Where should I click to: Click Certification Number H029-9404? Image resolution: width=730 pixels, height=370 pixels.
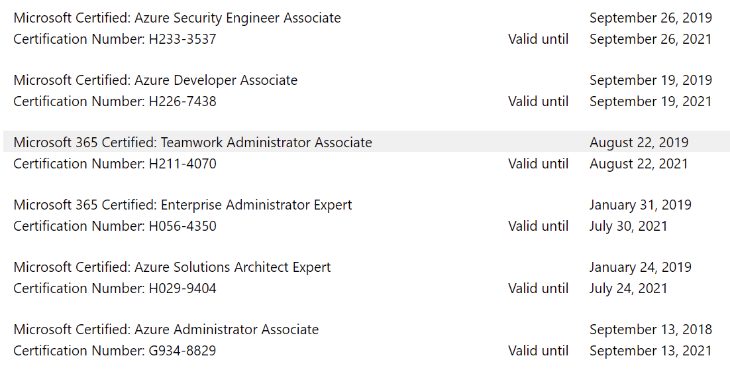tap(115, 288)
